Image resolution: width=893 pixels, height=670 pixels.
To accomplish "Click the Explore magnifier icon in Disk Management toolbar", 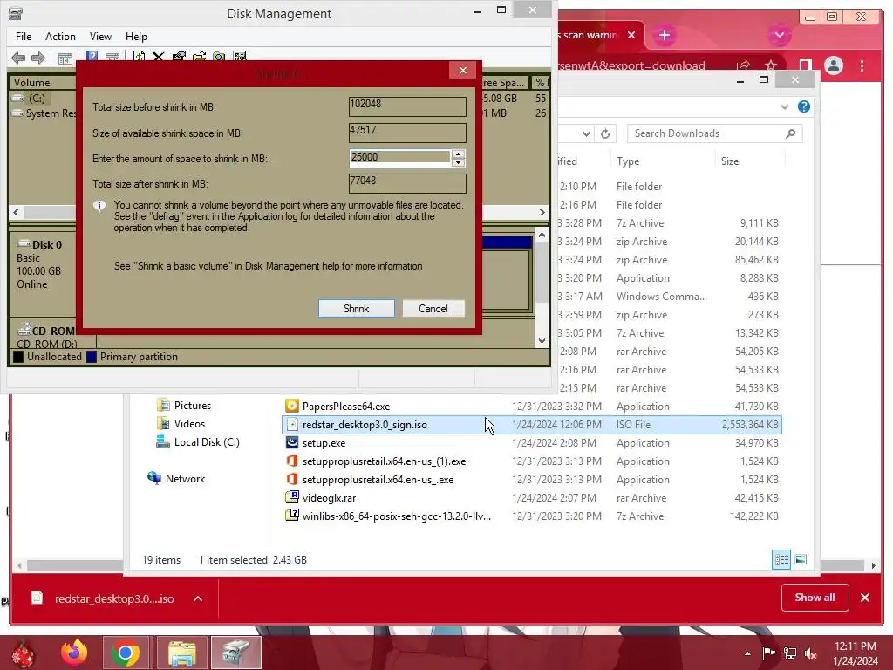I will [219, 57].
